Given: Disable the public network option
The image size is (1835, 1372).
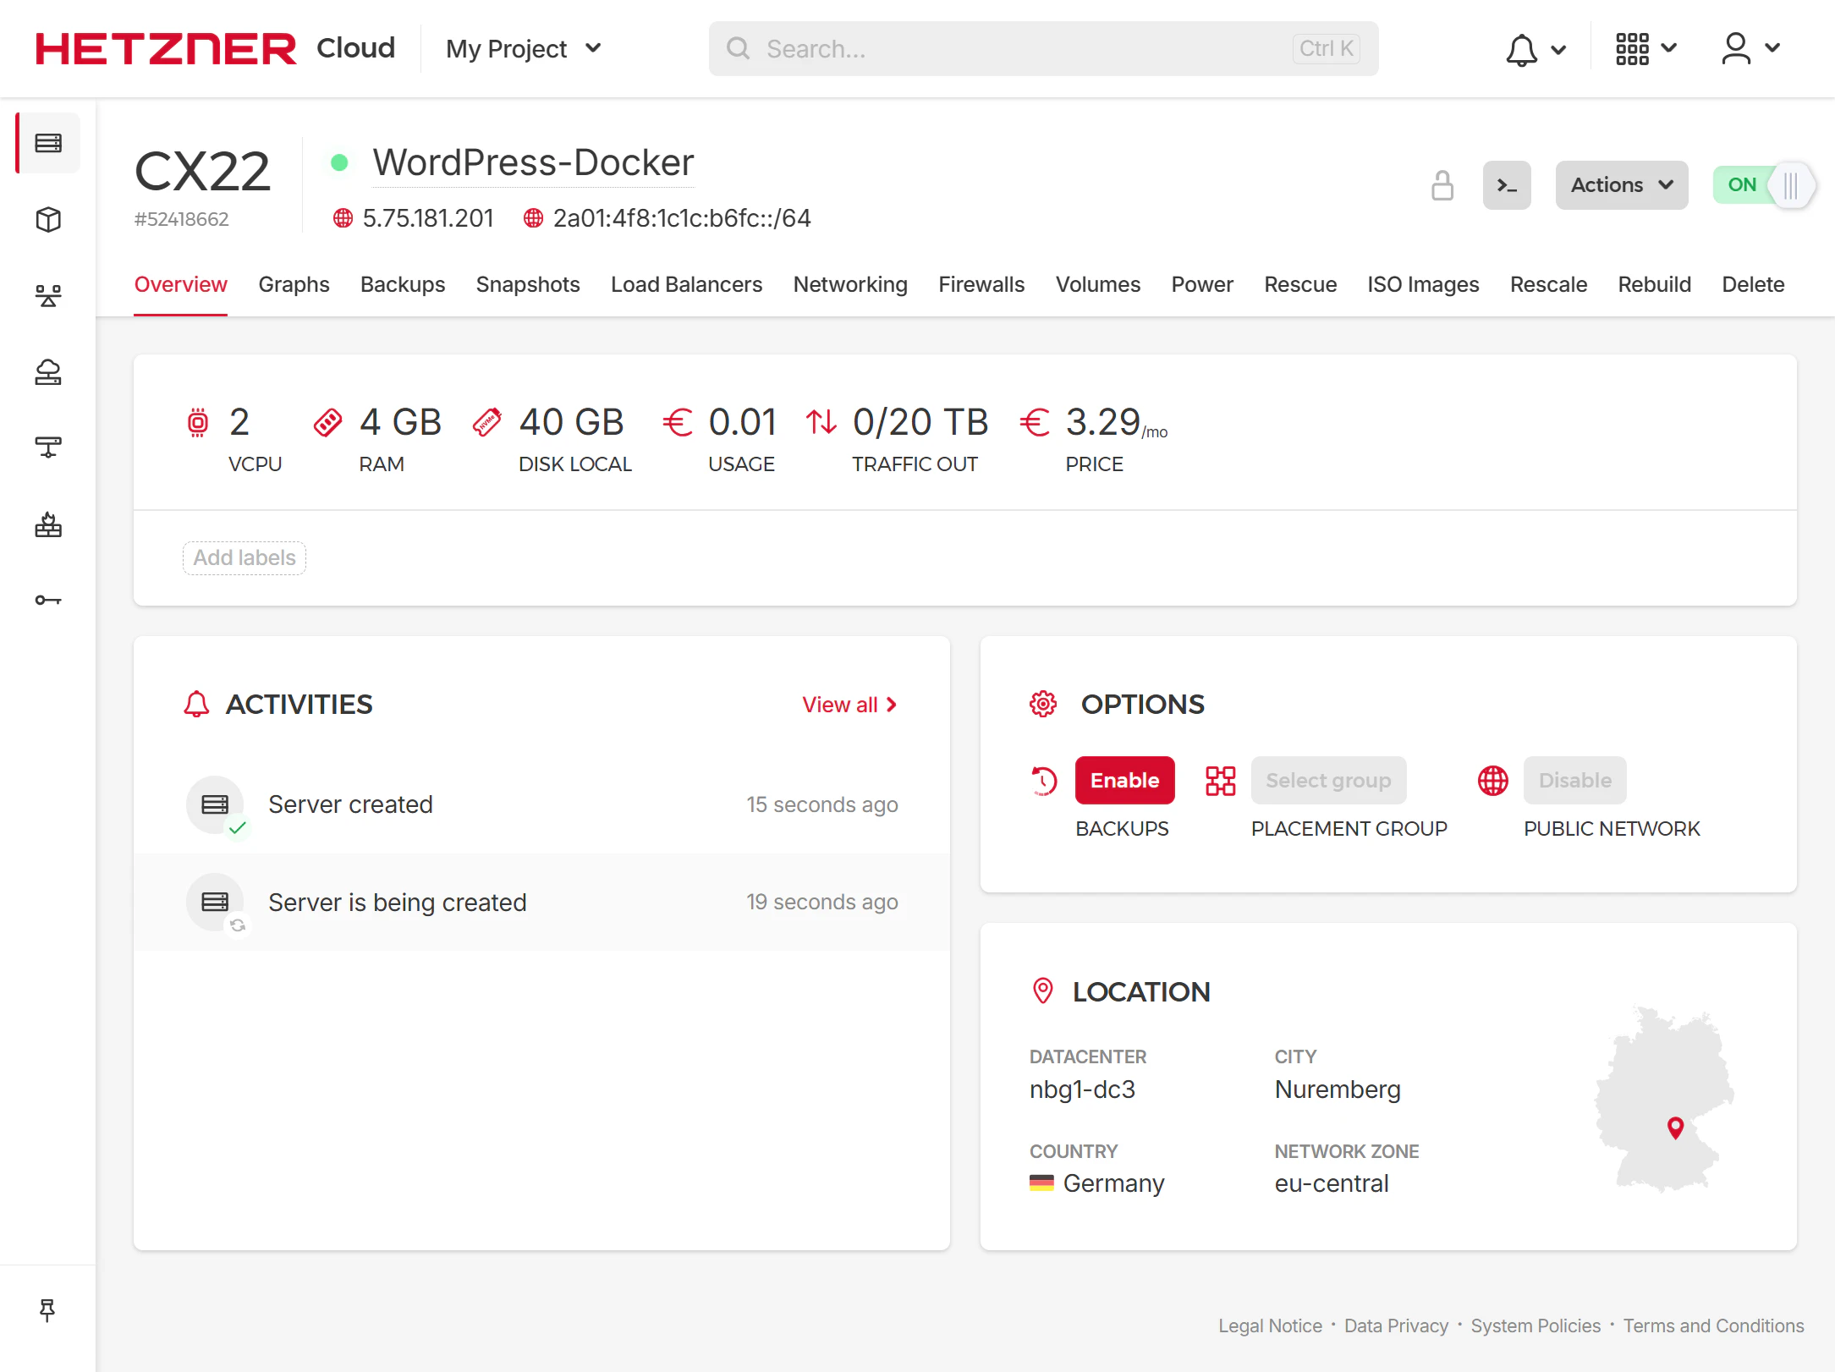Looking at the screenshot, I should pos(1574,780).
